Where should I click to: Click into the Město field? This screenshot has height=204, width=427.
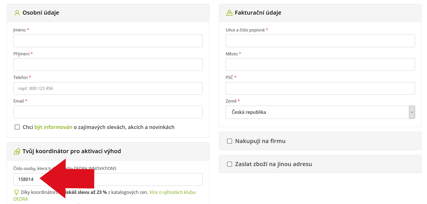(x=320, y=64)
